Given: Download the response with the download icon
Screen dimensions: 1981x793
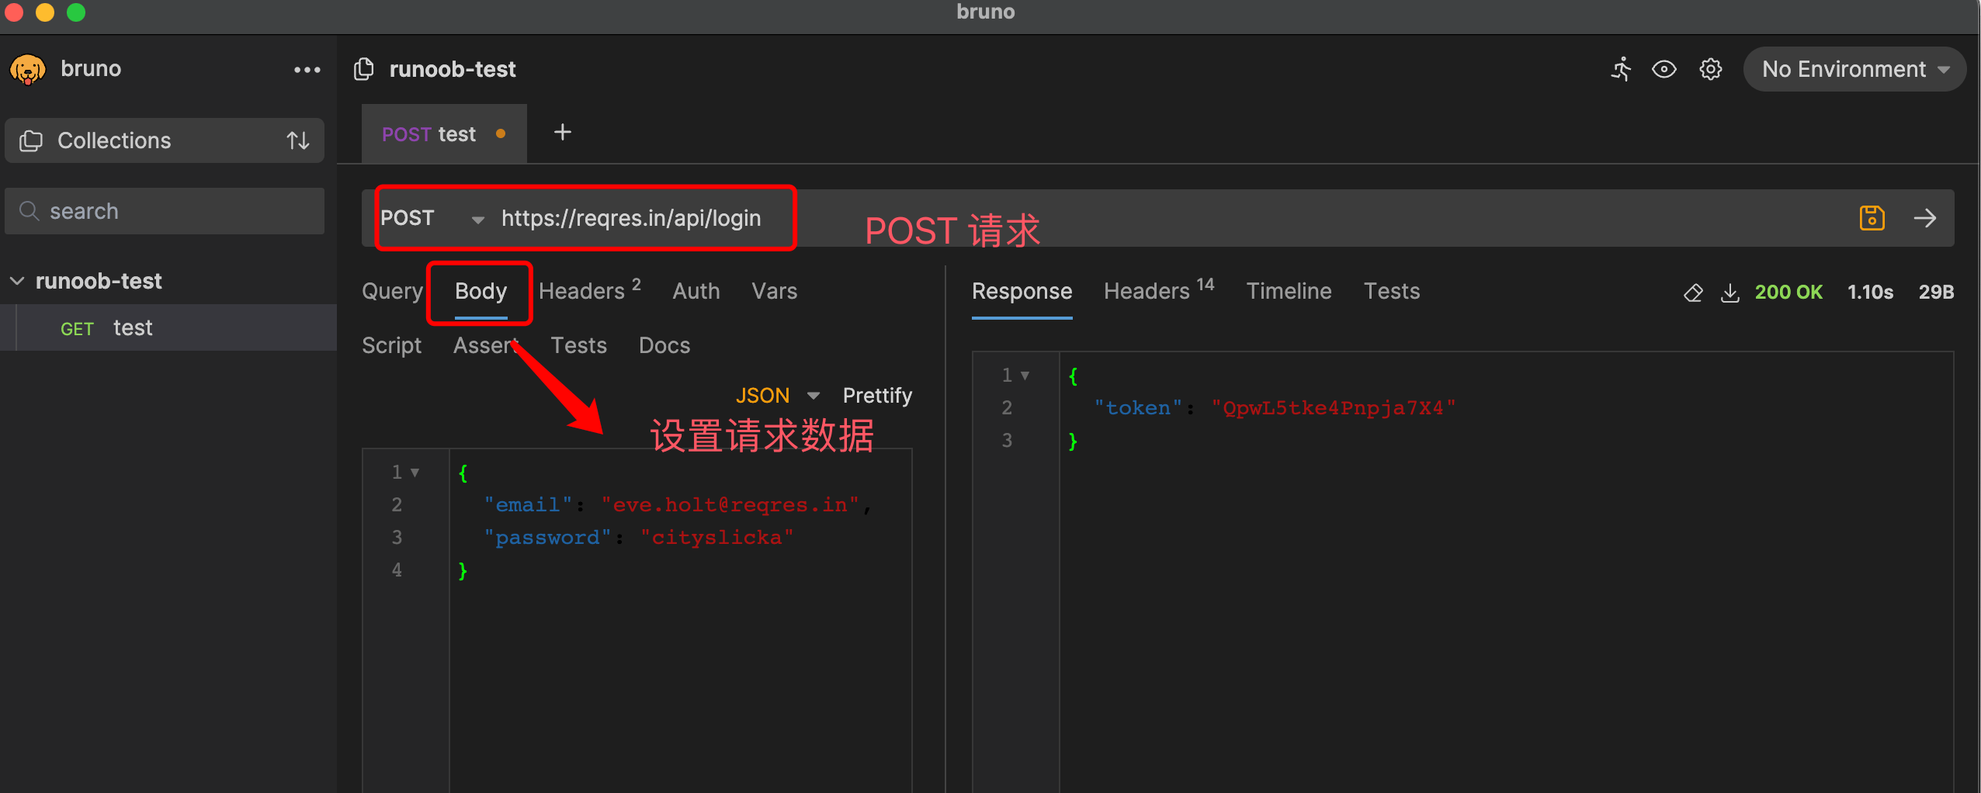Looking at the screenshot, I should (1729, 293).
